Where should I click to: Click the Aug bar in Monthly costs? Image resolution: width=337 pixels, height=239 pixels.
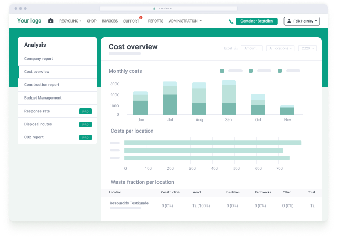tap(199, 99)
